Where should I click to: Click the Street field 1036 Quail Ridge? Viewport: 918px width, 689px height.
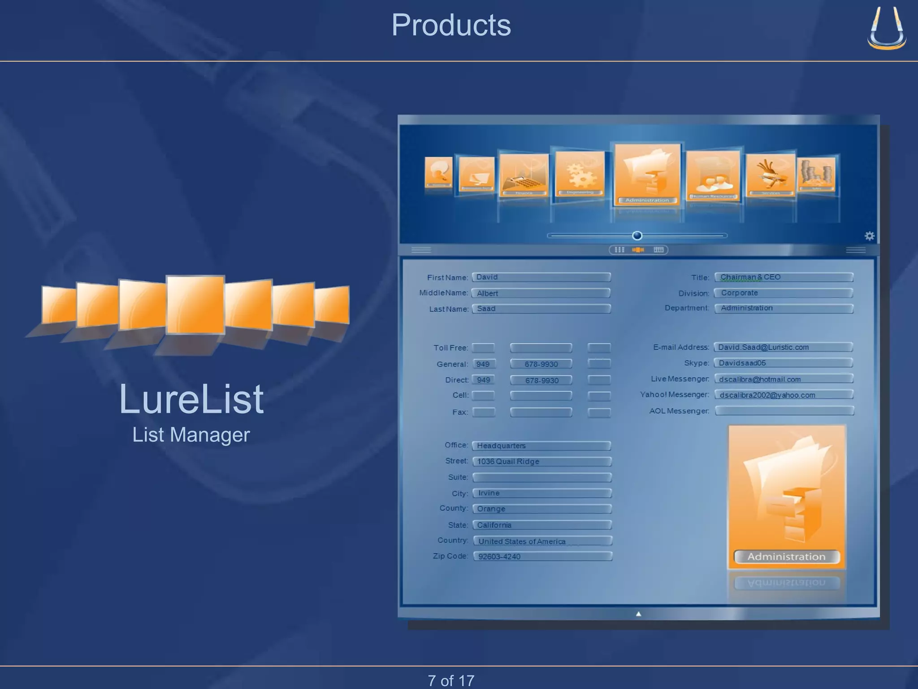tap(541, 462)
